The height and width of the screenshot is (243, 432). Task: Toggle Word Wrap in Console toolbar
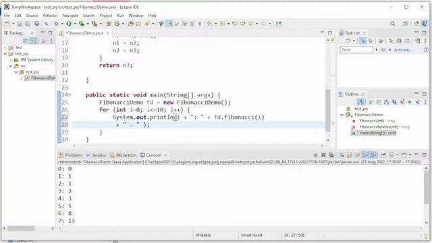pyautogui.click(x=357, y=155)
